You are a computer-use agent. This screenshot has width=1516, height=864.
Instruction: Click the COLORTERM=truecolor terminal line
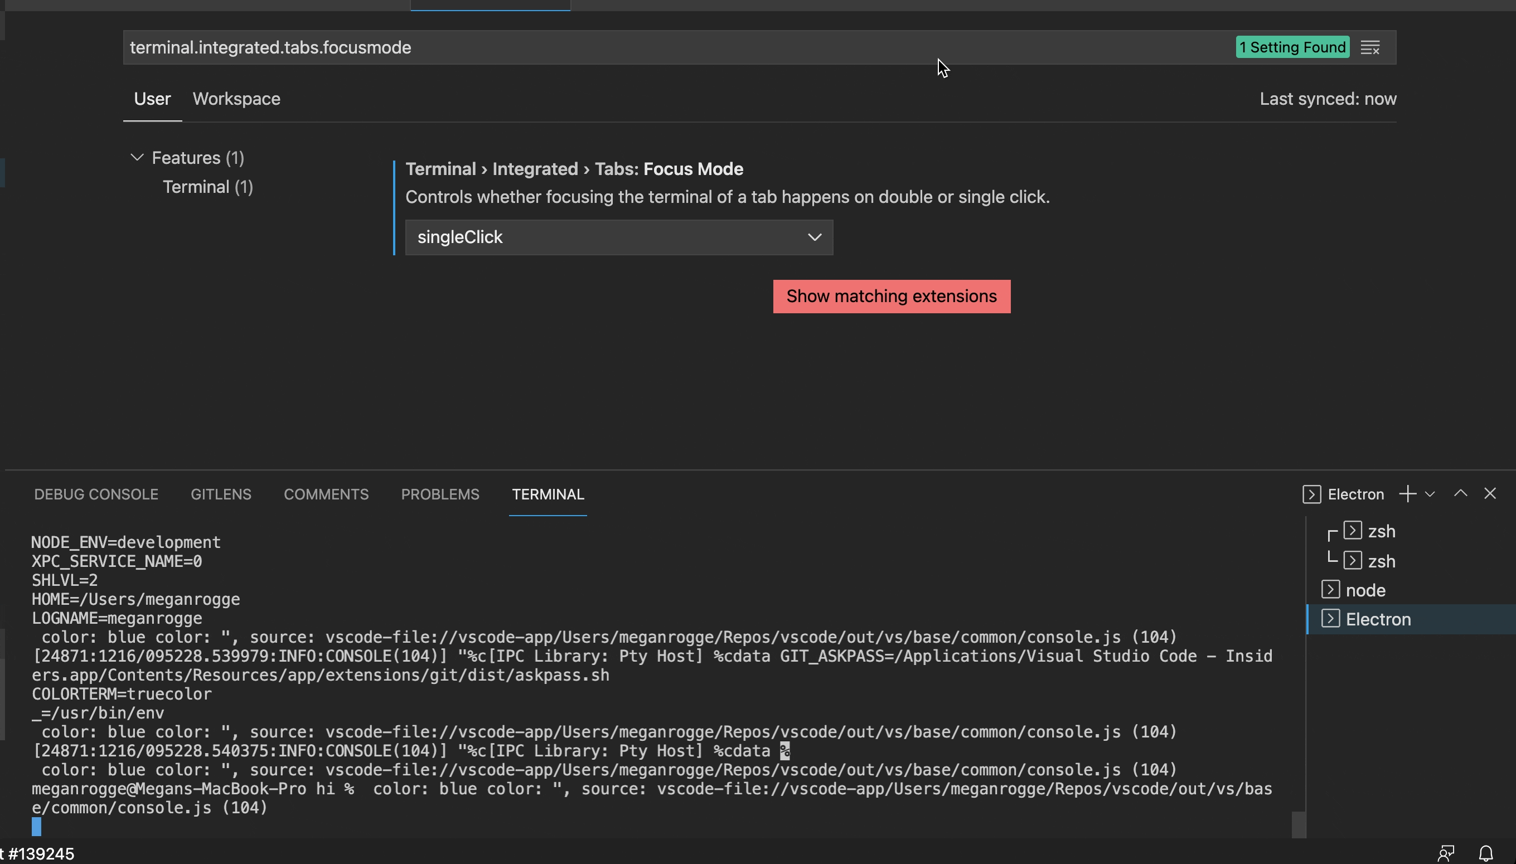tap(121, 693)
